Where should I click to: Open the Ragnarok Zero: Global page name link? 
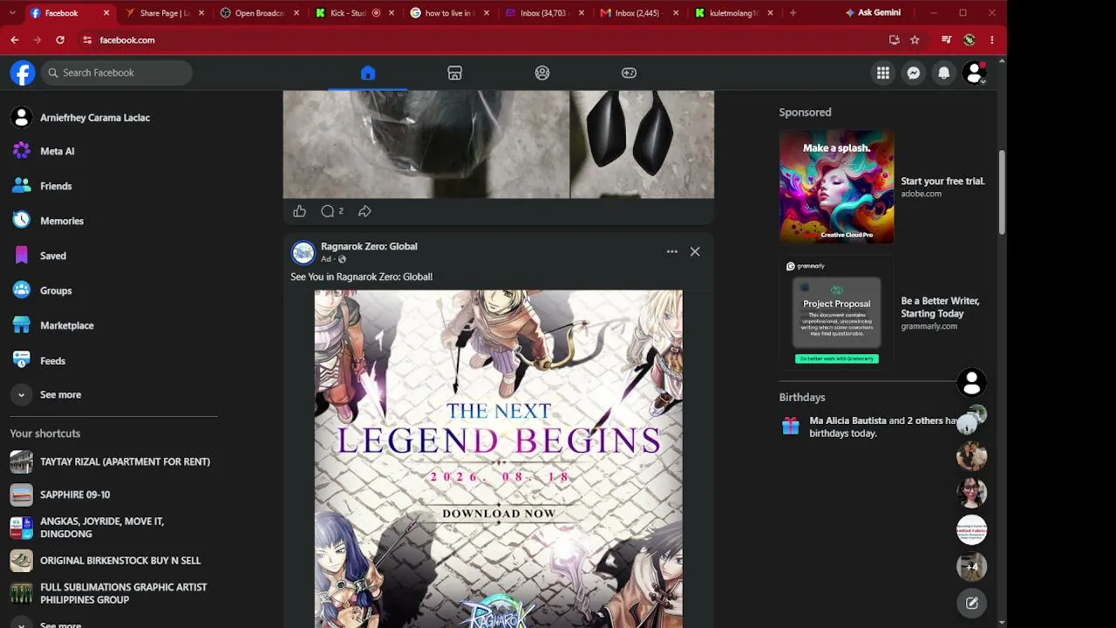369,246
